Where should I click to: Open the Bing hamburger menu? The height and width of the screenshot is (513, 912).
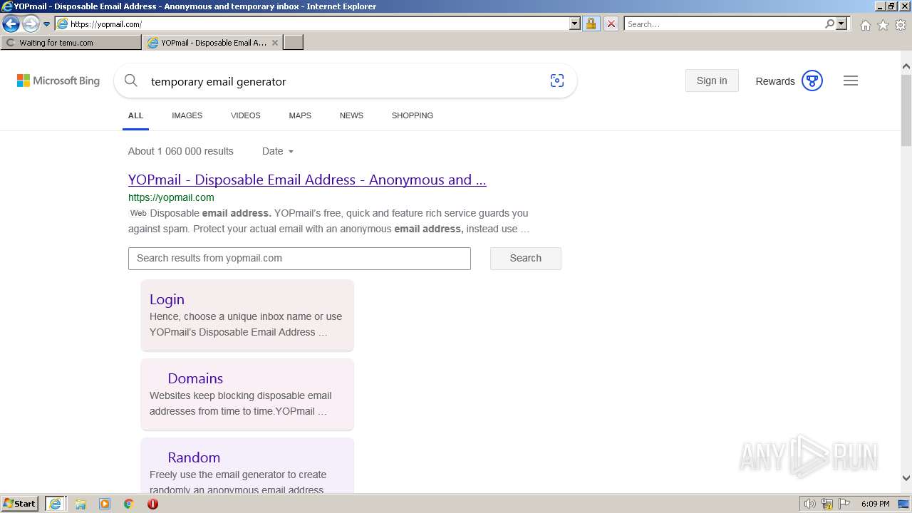(x=851, y=81)
